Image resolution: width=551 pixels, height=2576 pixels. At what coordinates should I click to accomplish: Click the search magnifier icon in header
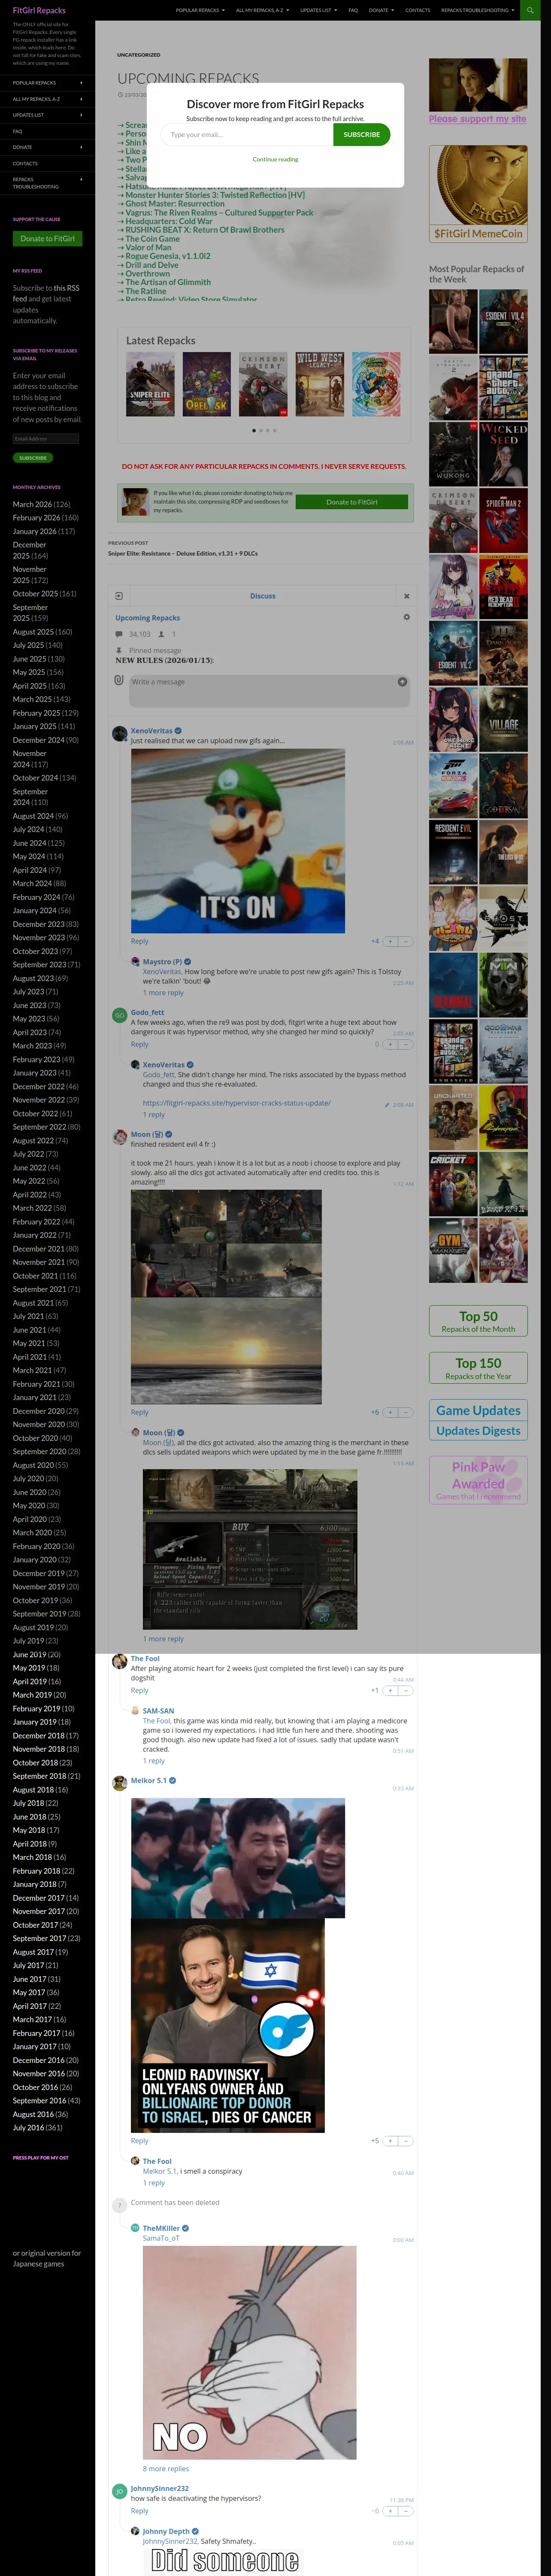point(529,10)
